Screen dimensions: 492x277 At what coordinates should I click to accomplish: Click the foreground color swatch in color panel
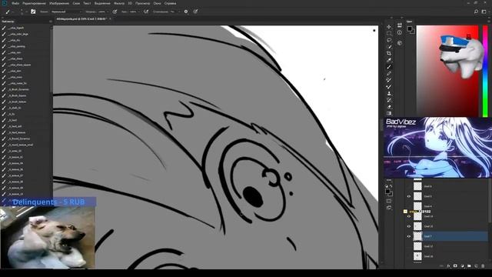point(410,28)
